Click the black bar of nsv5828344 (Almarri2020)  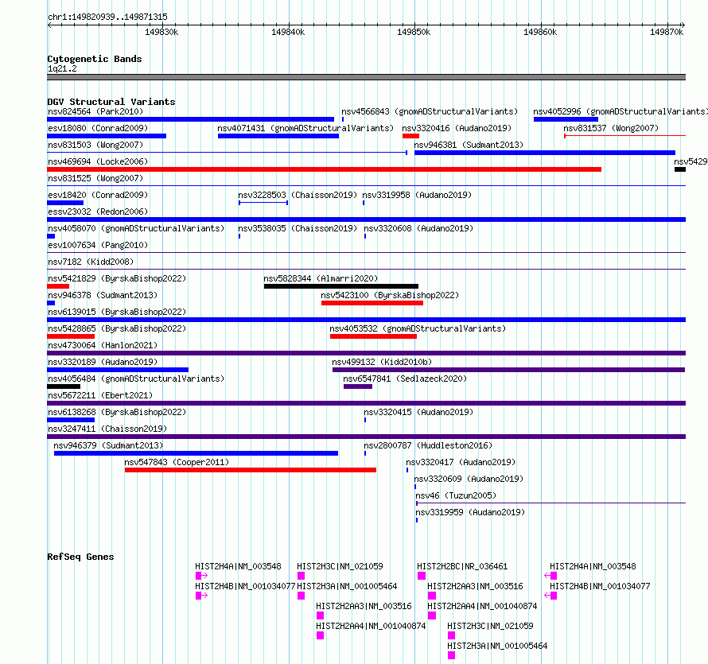coord(341,286)
